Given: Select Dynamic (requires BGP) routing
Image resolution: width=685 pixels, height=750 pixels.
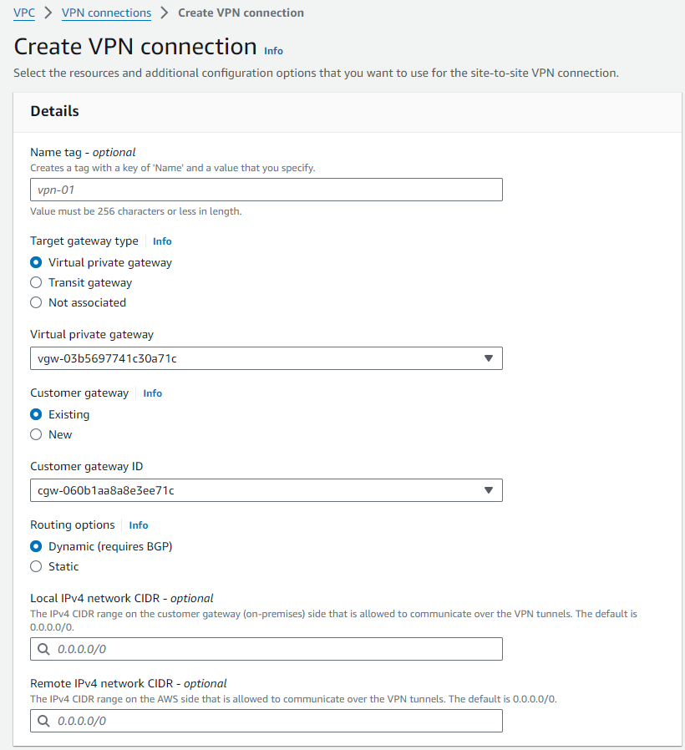Looking at the screenshot, I should pos(36,546).
